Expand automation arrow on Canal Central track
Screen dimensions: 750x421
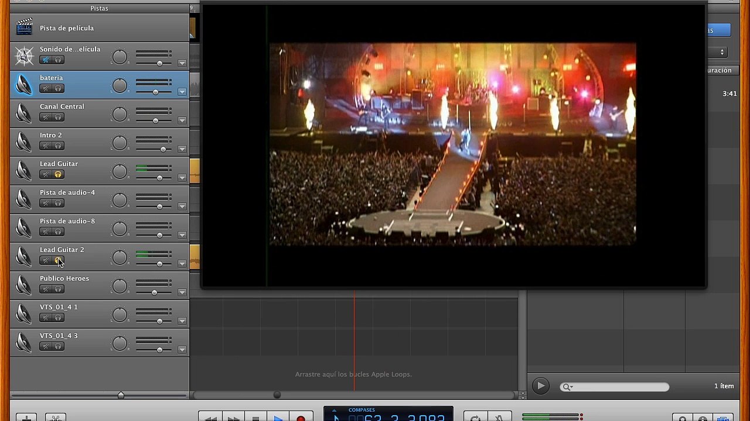point(182,120)
